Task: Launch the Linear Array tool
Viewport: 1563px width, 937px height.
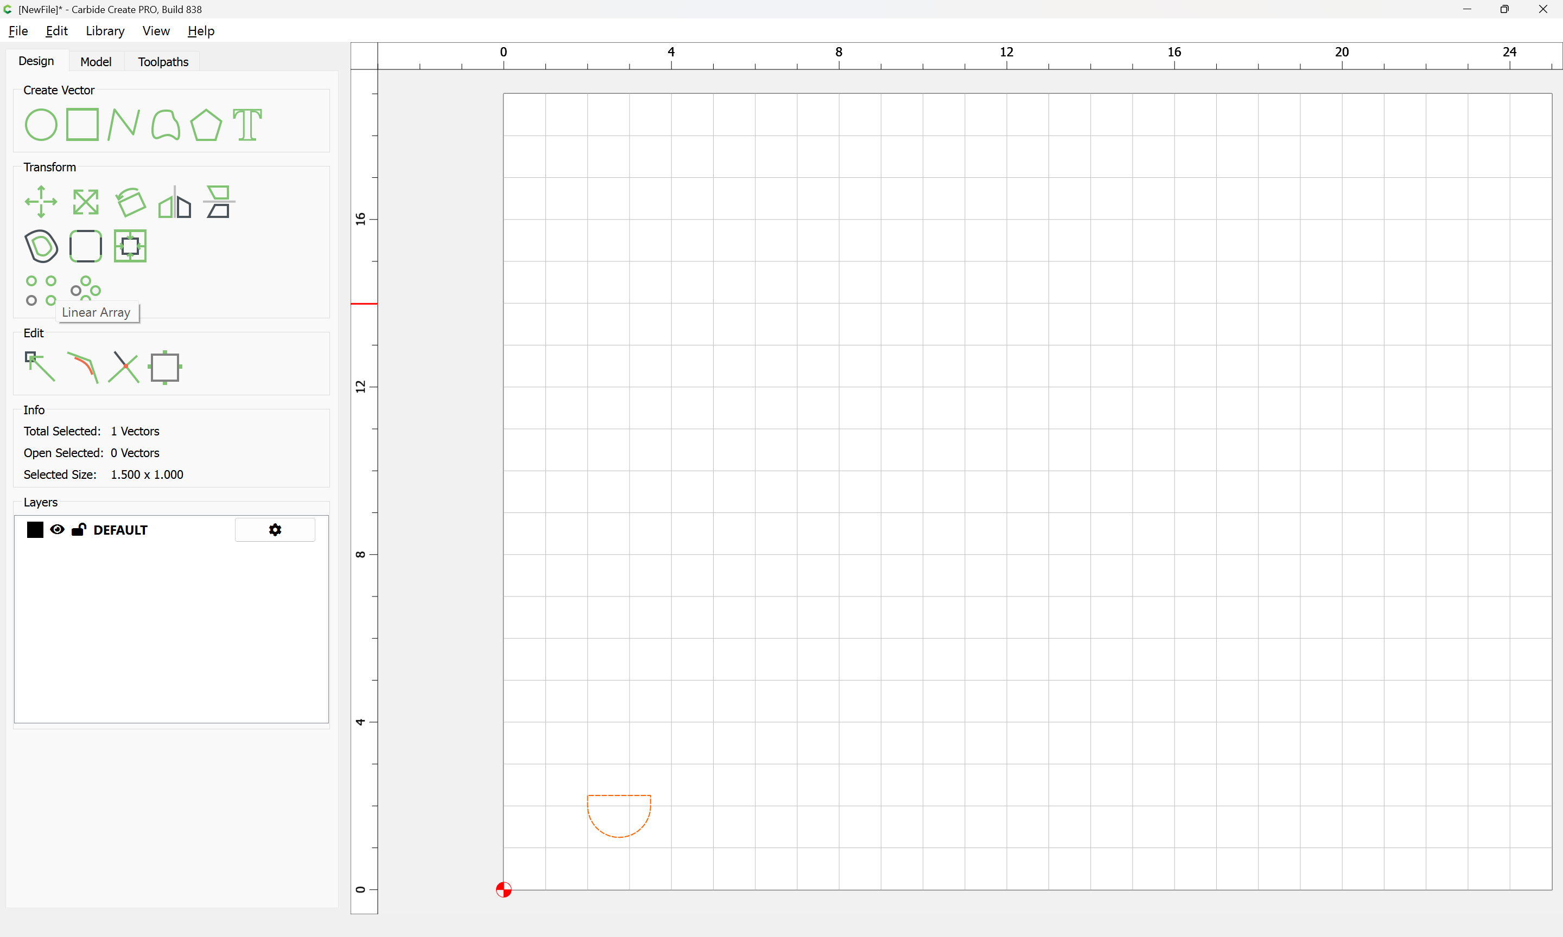Action: (41, 290)
